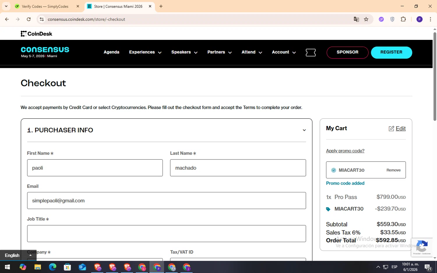Open the browser Extensions puzzle icon
The image size is (437, 273).
tap(403, 19)
